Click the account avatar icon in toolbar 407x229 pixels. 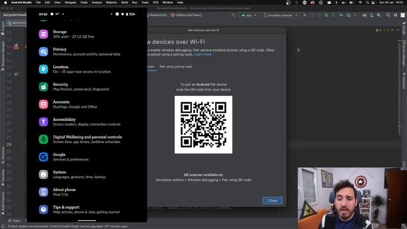tap(403, 15)
